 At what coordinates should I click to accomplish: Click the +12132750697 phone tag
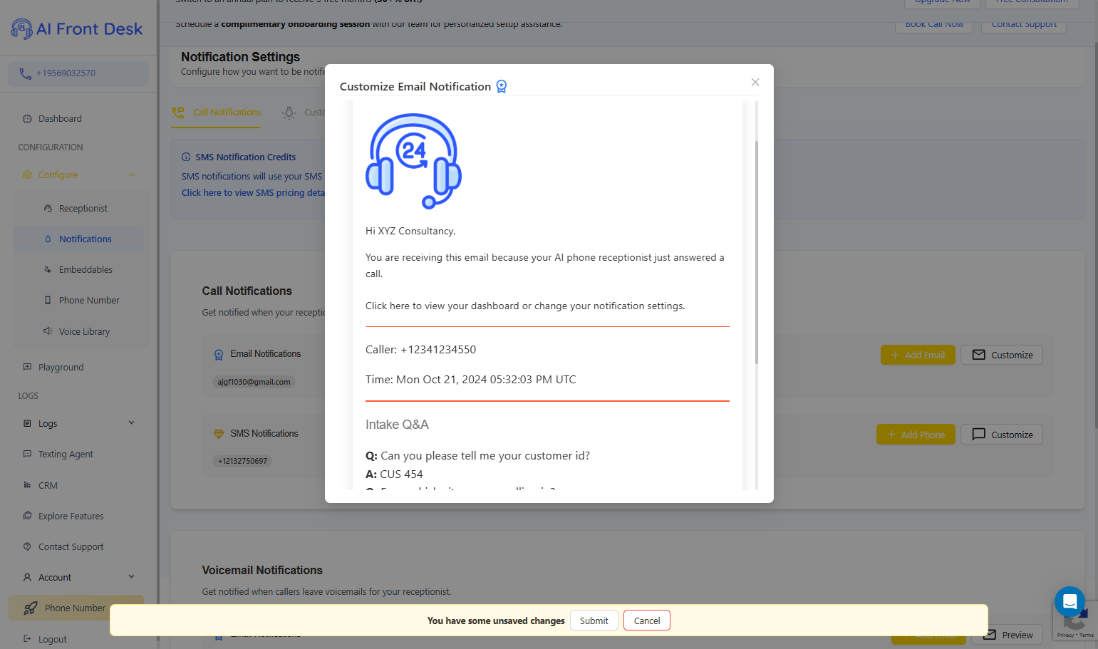tap(242, 462)
